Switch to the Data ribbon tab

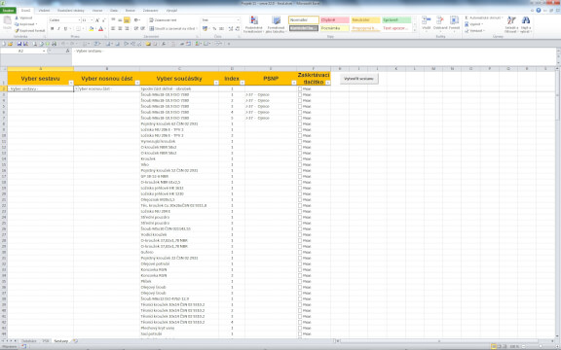point(114,11)
